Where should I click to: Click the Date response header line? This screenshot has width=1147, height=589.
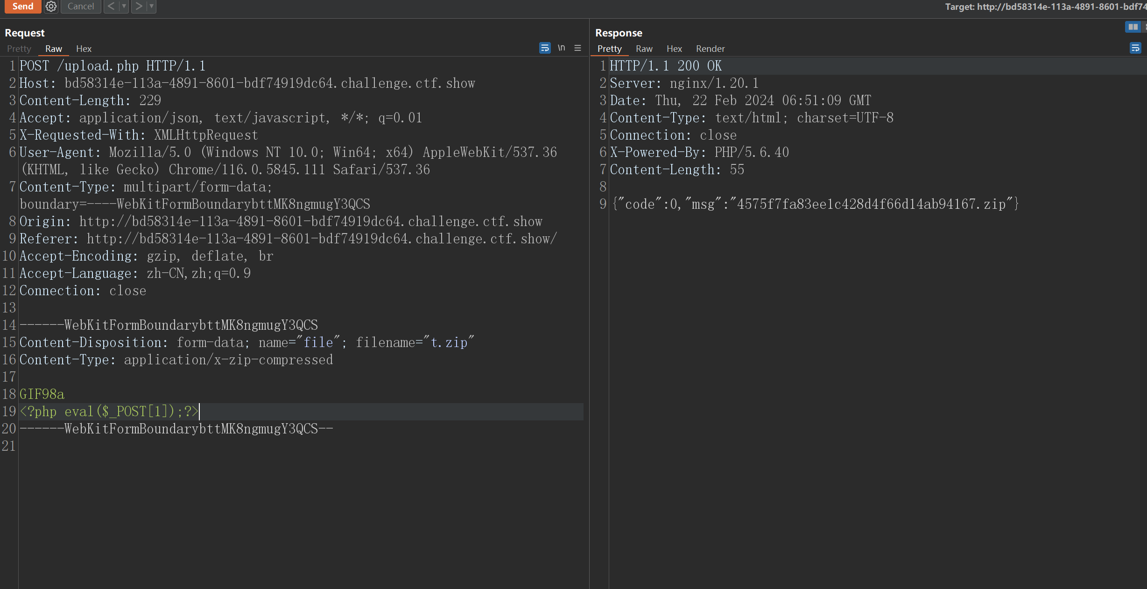click(740, 100)
